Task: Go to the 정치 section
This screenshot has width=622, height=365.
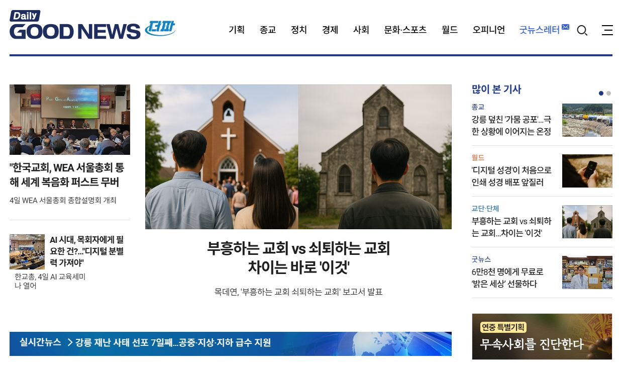Action: click(298, 30)
